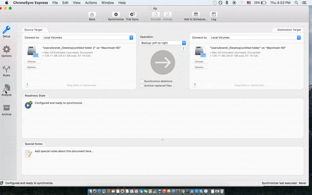
Task: Open the Edit menu
Action: (x=66, y=3)
